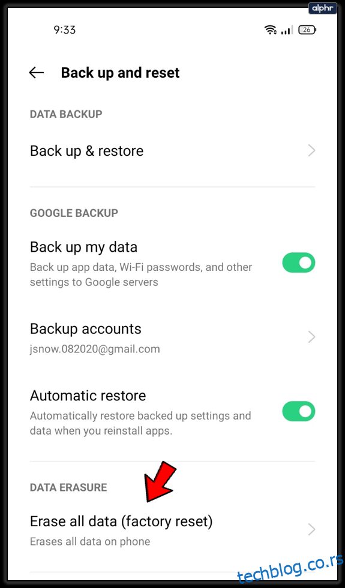
Task: Disable the Back up my data toggle
Action: (x=299, y=263)
